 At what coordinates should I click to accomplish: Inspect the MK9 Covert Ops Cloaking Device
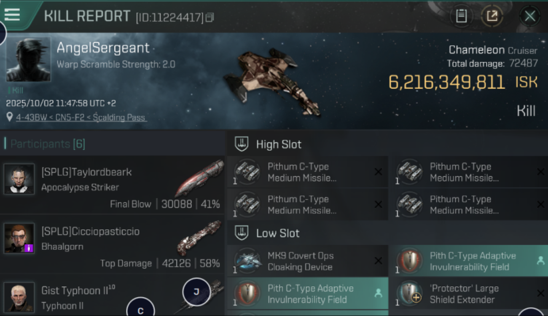click(307, 261)
